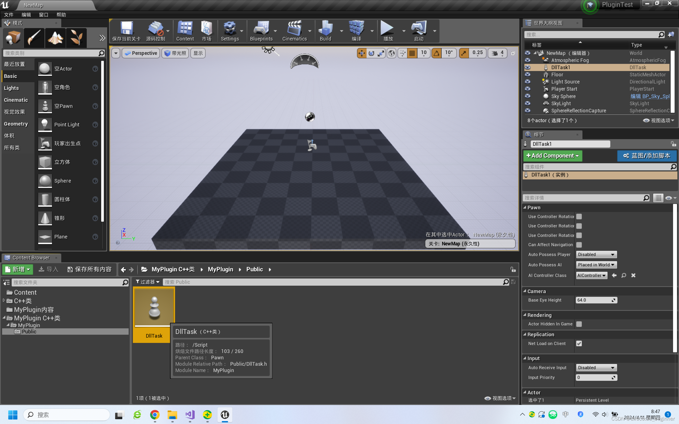Viewport: 679px width, 424px height.
Task: Select the DllTask class thumbnail
Action: [154, 315]
